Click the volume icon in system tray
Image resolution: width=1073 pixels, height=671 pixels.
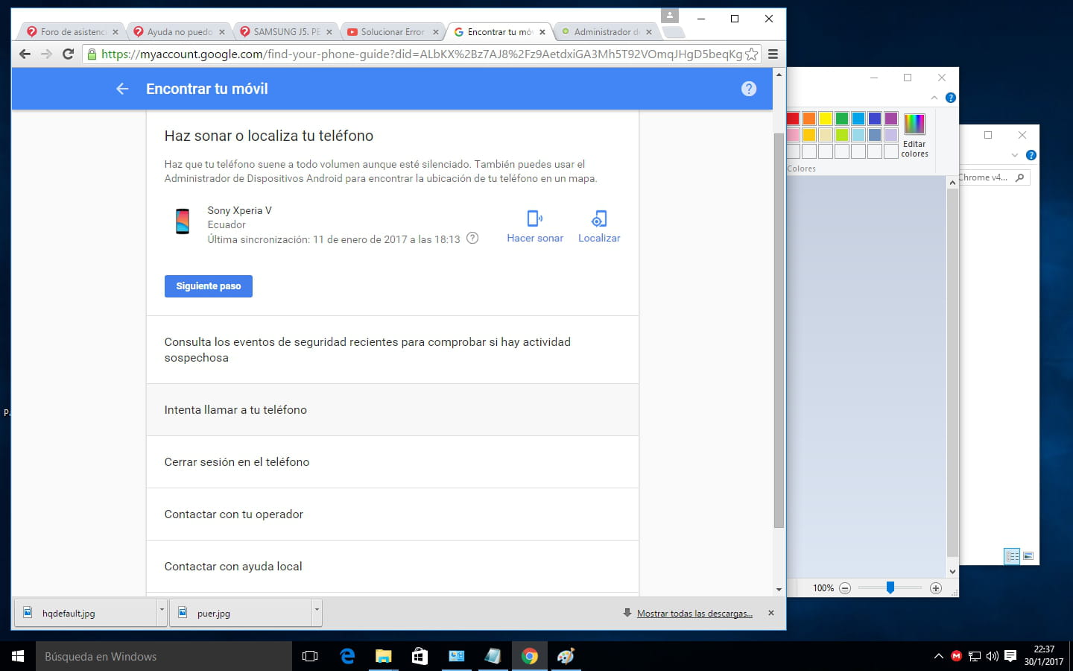click(x=992, y=656)
